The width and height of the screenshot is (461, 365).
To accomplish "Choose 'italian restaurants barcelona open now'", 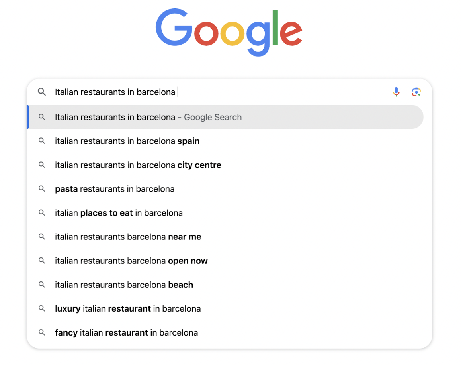I will point(131,261).
